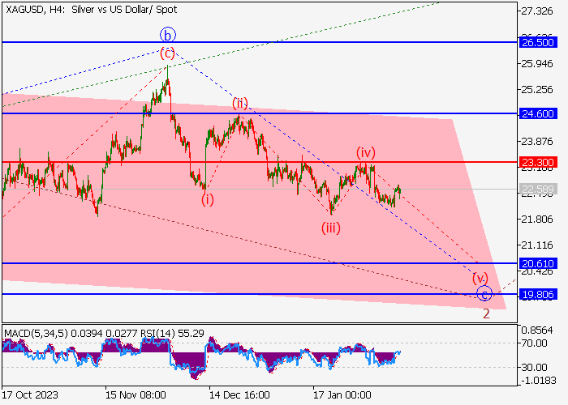This screenshot has height=405, width=568.
Task: Select the (iii) wave label
Action: 331,228
